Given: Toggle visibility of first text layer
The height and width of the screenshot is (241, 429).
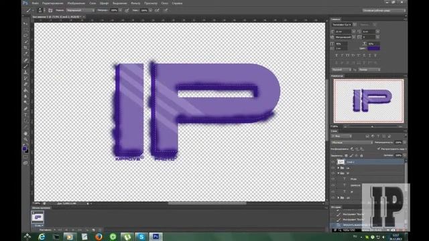Looking at the screenshot, I should tap(333, 179).
